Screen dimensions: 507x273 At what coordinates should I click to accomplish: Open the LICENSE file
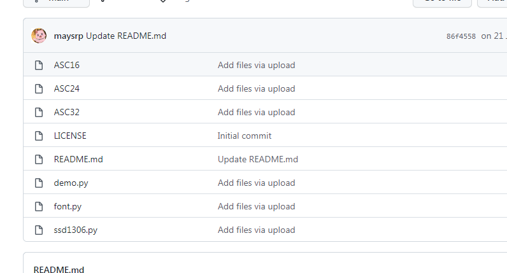70,136
